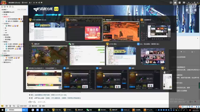Toggle the microphone icon in bottom bar
The width and height of the screenshot is (200, 112).
click(10, 106)
